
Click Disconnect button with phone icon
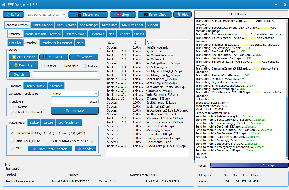(88, 15)
